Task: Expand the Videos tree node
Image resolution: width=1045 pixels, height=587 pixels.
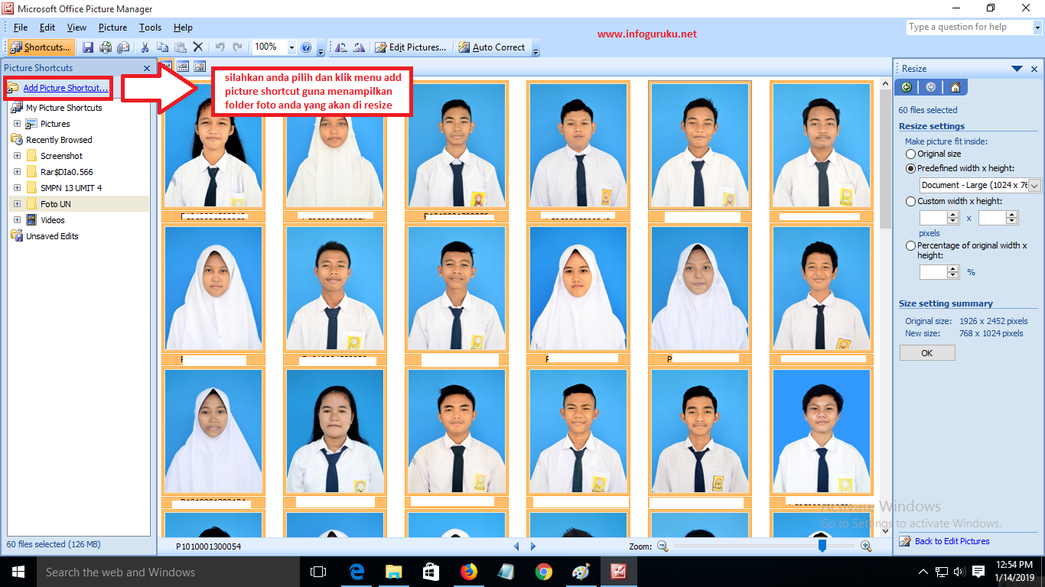Action: (17, 220)
